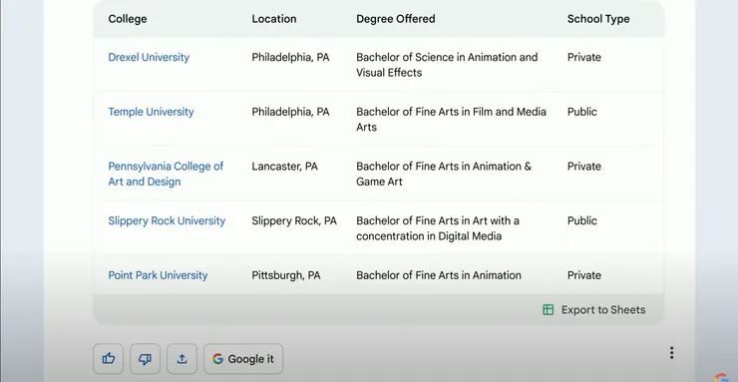Click the Lancaster, PA cell
Image resolution: width=738 pixels, height=382 pixels.
[285, 167]
